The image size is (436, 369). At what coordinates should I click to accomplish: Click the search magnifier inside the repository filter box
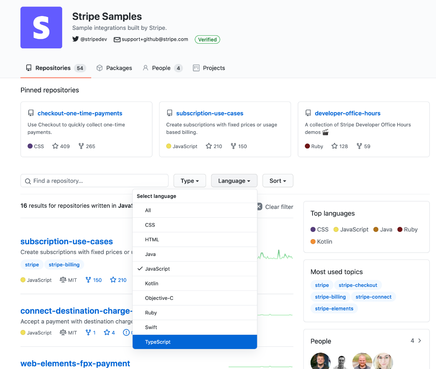[x=28, y=180]
